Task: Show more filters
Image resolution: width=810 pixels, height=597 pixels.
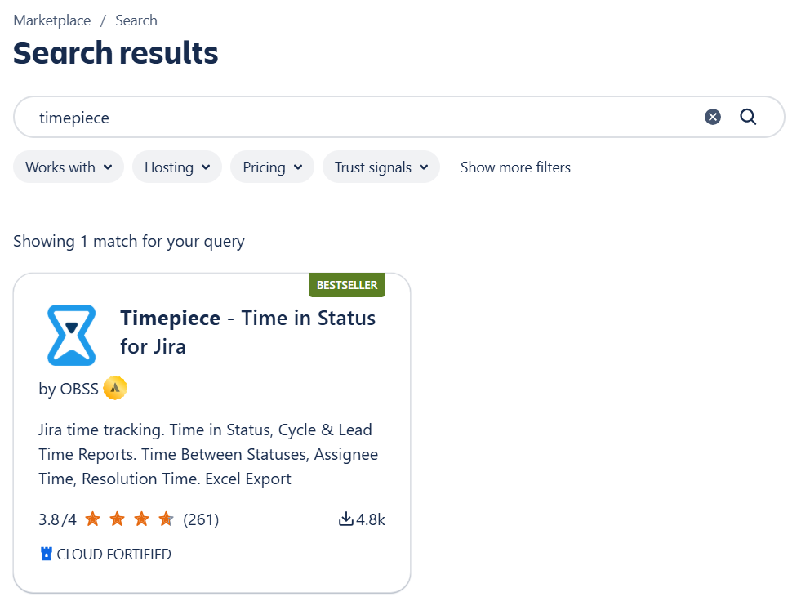Action: point(515,167)
